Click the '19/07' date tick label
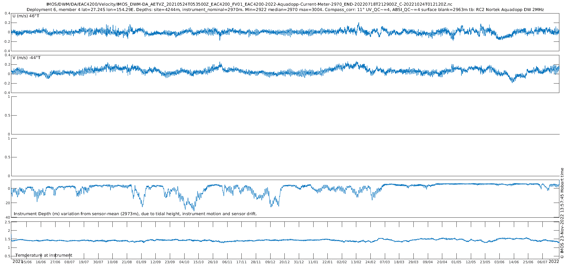 pyautogui.click(x=84, y=262)
